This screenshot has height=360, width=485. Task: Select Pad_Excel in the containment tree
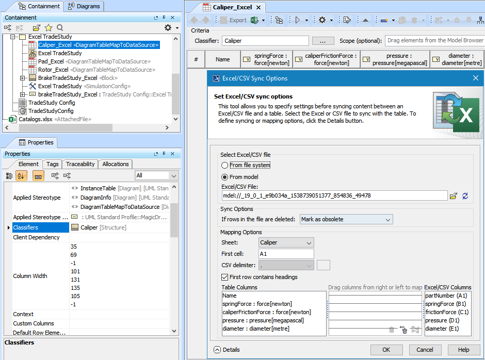coord(51,61)
